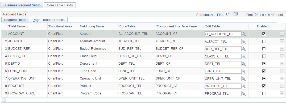286x104 pixels.
Task: Sort by Component Interface Name column header
Action: (176, 26)
